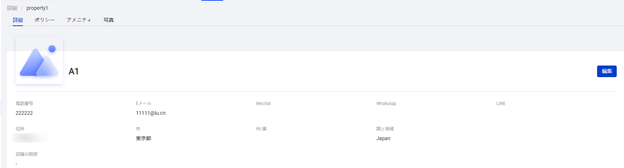Select the A1 property name heading
Viewport: 624px width, 168px height.
pyautogui.click(x=74, y=71)
